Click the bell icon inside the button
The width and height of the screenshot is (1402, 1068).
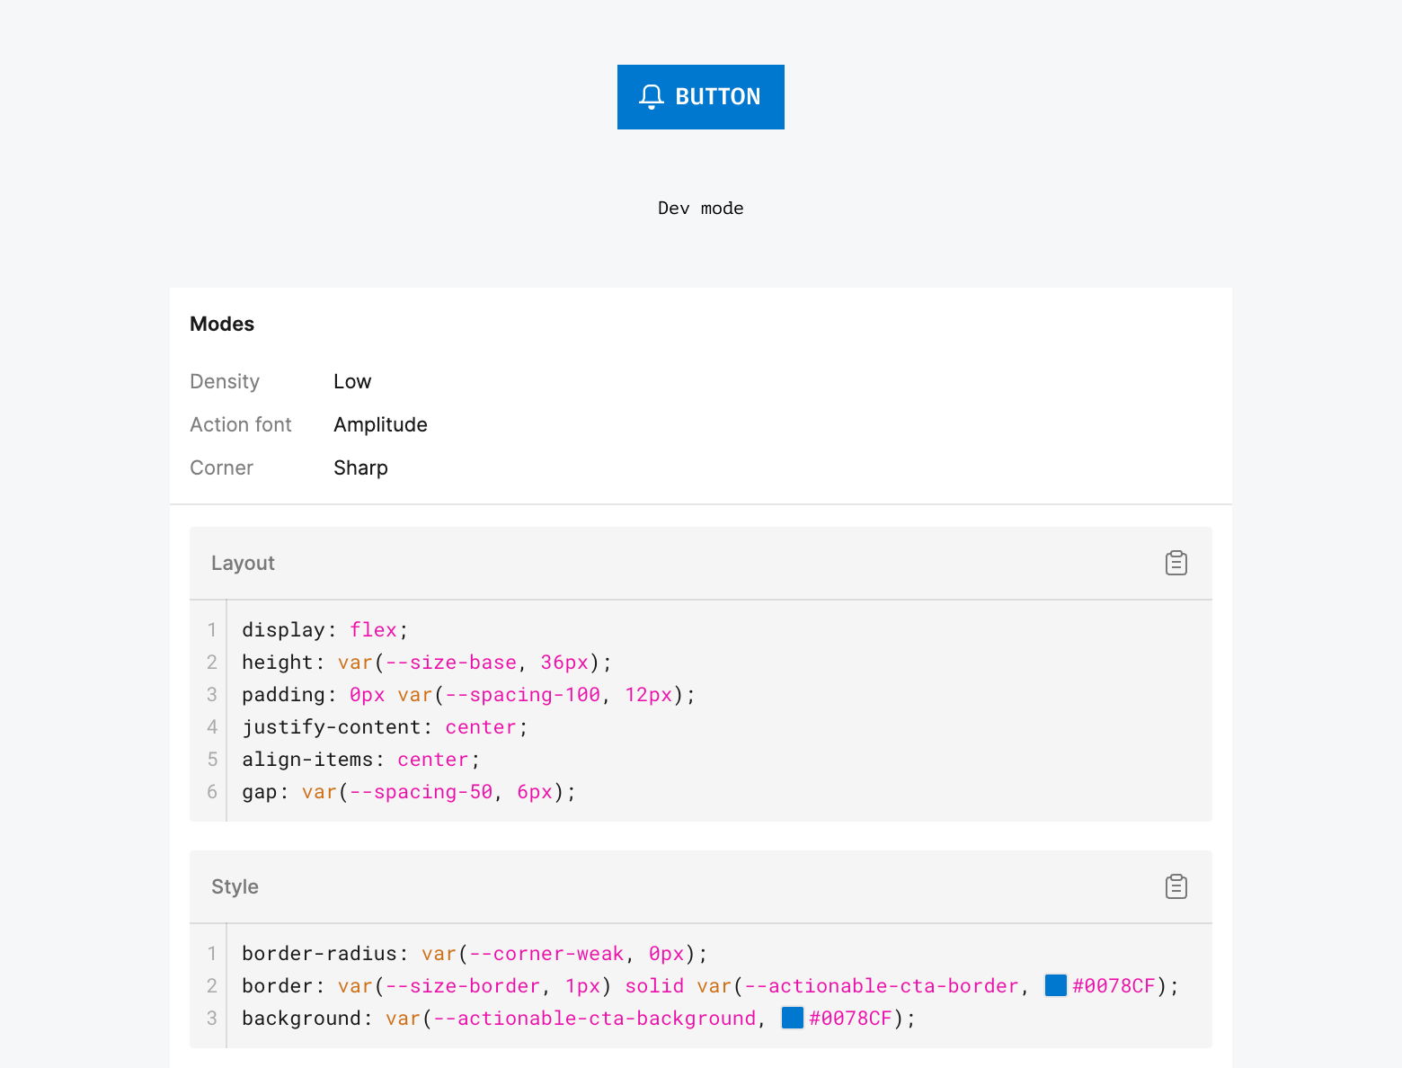652,96
